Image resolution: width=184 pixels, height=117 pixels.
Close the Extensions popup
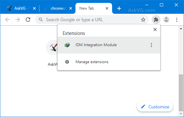[155, 29]
